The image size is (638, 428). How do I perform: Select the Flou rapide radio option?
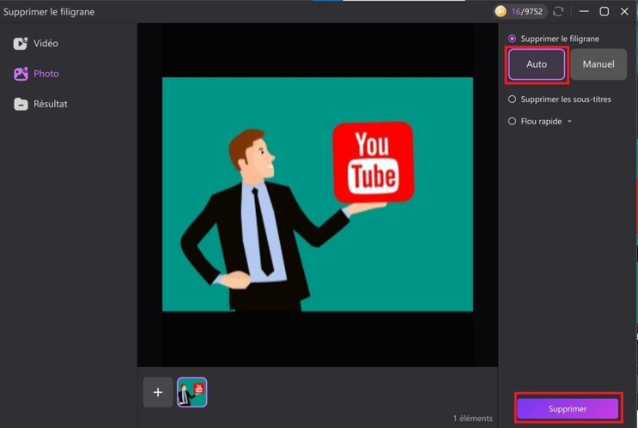[512, 121]
